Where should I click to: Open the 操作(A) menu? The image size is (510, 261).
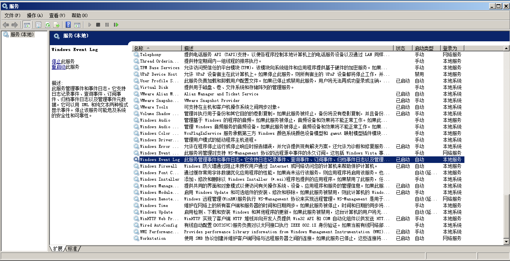coord(35,15)
